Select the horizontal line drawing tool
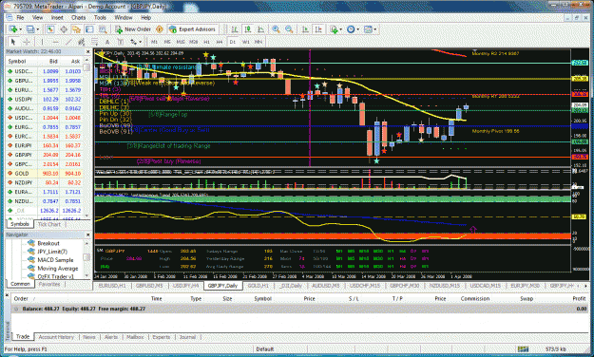Screen dimensions: 594x357 (x=55, y=42)
